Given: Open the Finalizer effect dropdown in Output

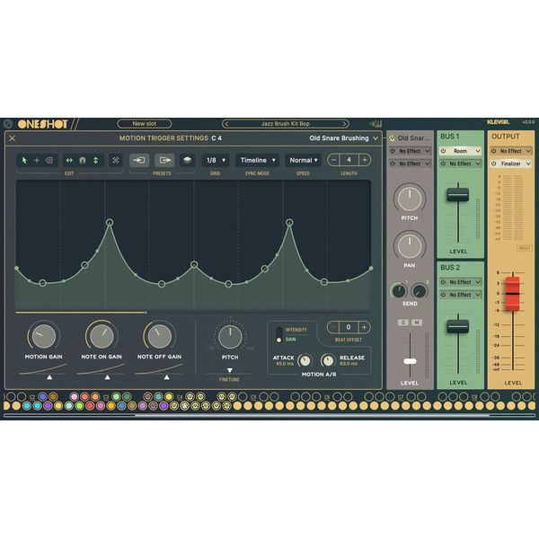Looking at the screenshot, I should coord(511,163).
